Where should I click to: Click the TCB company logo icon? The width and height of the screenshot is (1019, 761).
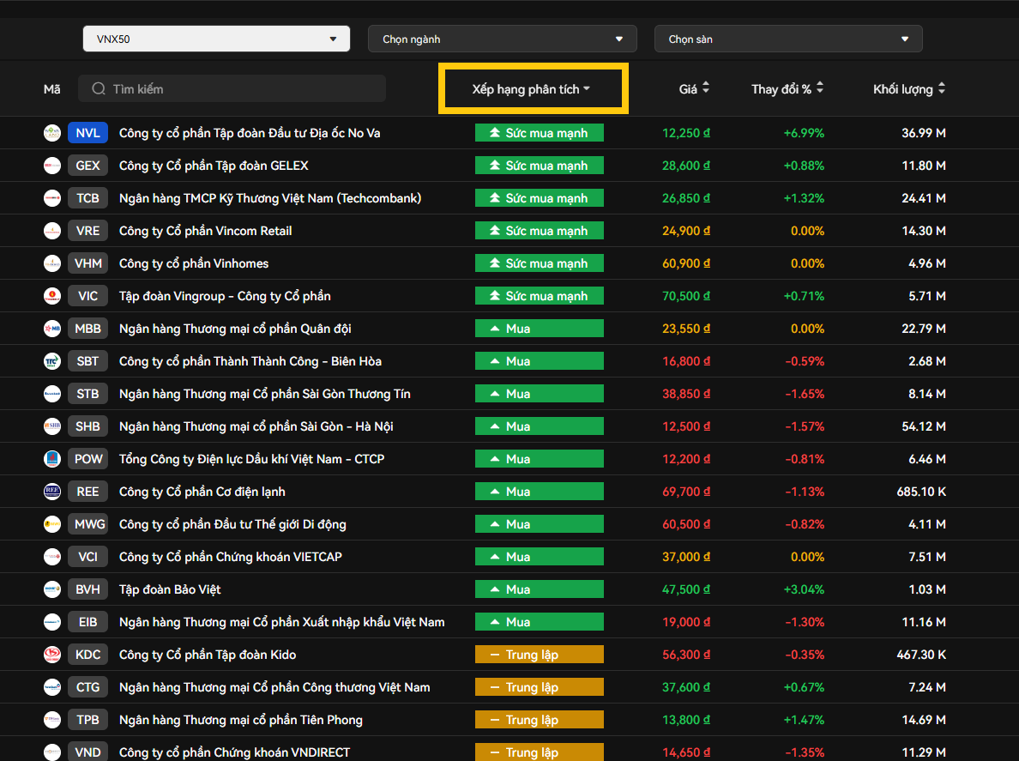(x=52, y=197)
